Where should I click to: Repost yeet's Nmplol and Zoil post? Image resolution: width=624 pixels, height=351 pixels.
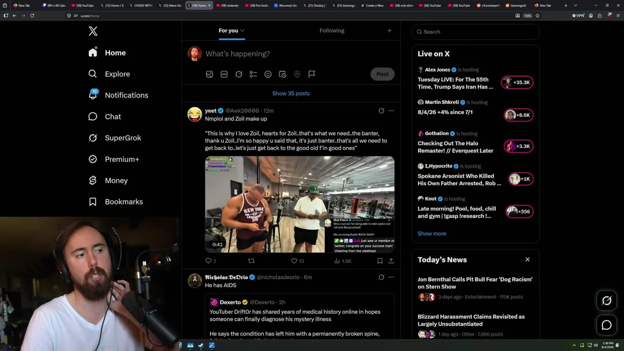(x=252, y=261)
